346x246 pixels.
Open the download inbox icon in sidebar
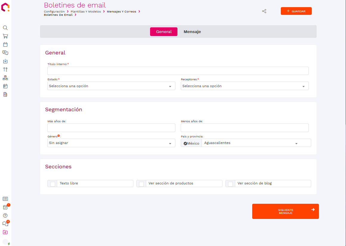point(5,61)
